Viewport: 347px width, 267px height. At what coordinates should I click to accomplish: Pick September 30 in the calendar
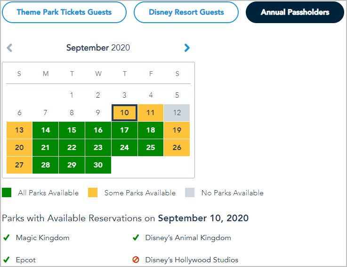click(x=98, y=165)
